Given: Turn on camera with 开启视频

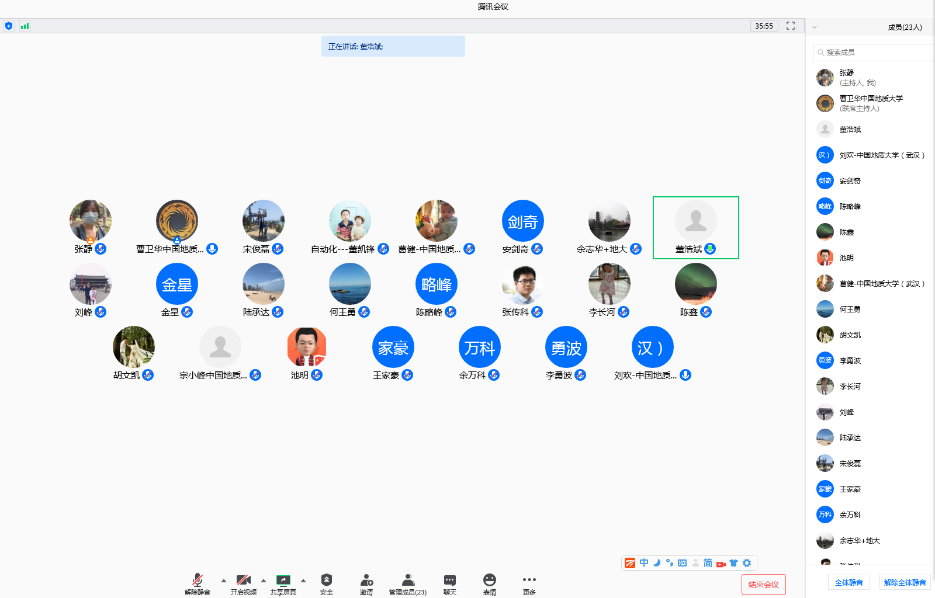Looking at the screenshot, I should coord(243,583).
